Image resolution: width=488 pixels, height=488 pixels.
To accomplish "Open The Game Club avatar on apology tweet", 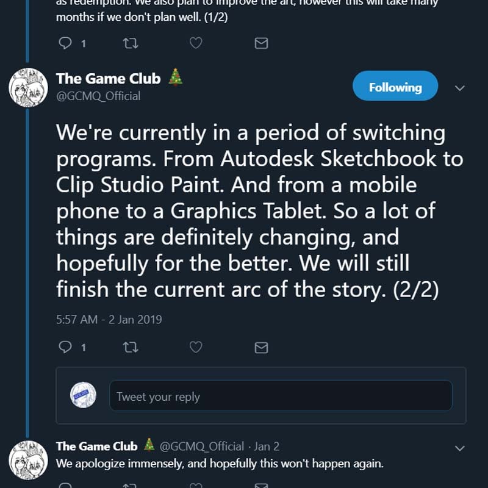I will tap(28, 457).
